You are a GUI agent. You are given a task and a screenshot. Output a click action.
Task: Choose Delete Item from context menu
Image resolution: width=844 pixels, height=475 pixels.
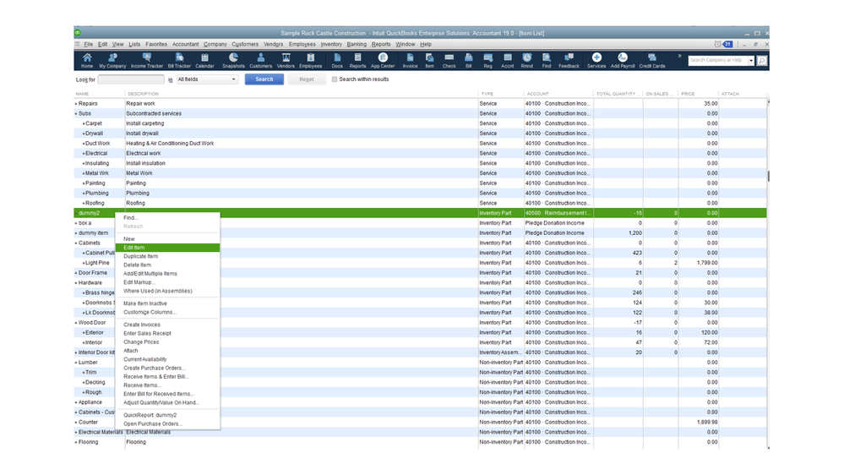[x=138, y=265]
